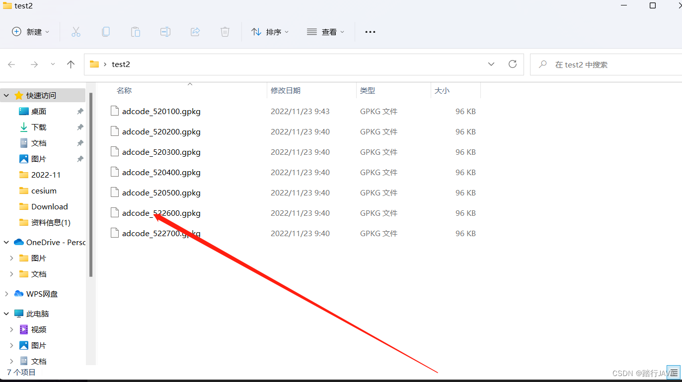Select file adcode_520500.gpkg
This screenshot has width=682, height=382.
(161, 193)
